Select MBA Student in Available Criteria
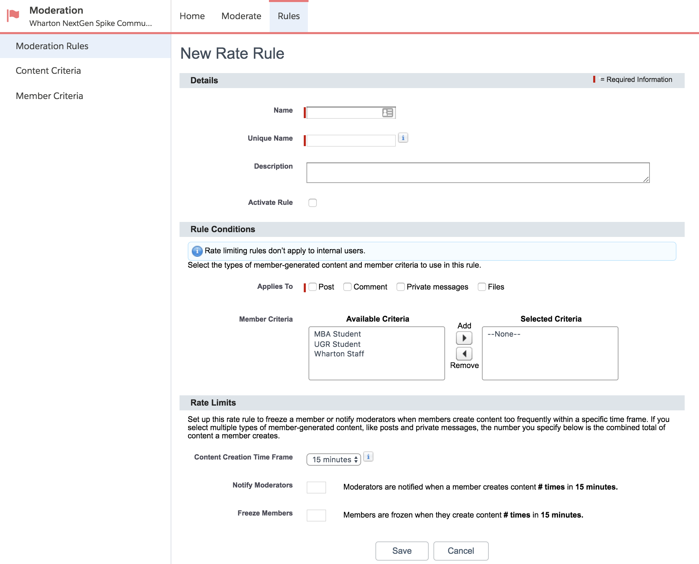The height and width of the screenshot is (564, 699). pyautogui.click(x=337, y=334)
